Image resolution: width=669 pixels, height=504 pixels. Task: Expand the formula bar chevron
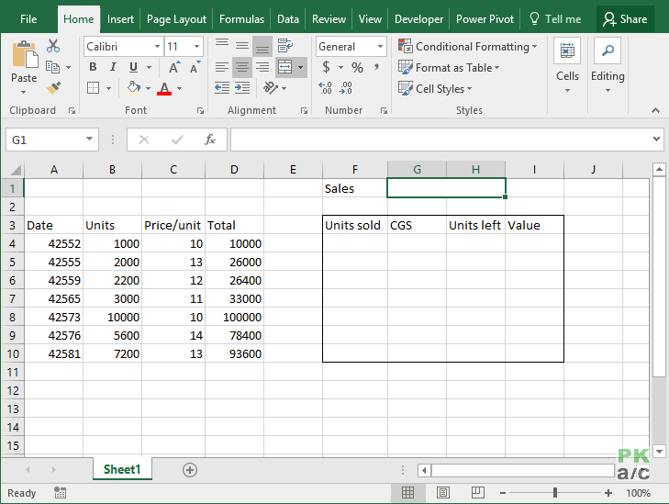656,139
